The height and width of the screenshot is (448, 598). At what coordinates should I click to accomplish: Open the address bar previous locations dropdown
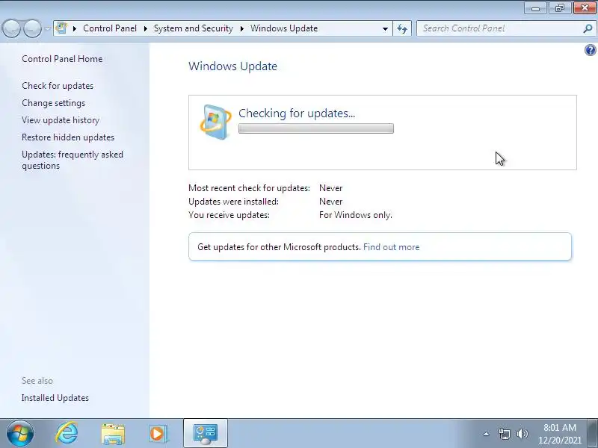pyautogui.click(x=385, y=28)
